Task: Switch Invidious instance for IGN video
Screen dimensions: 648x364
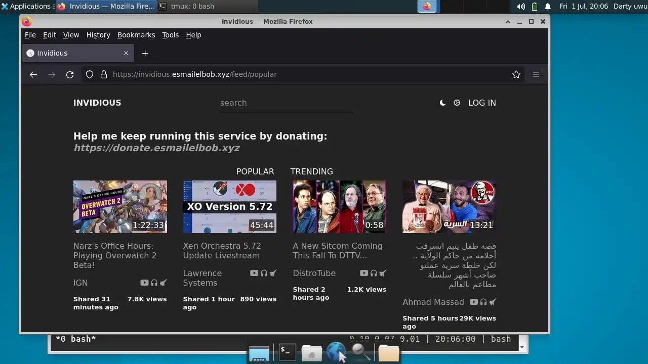Action: tap(163, 283)
